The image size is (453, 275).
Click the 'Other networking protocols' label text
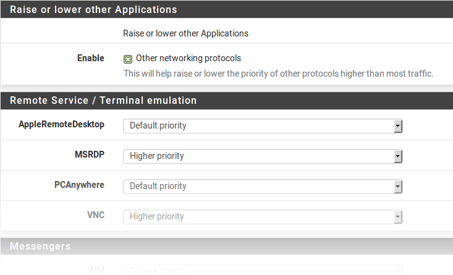tap(188, 58)
